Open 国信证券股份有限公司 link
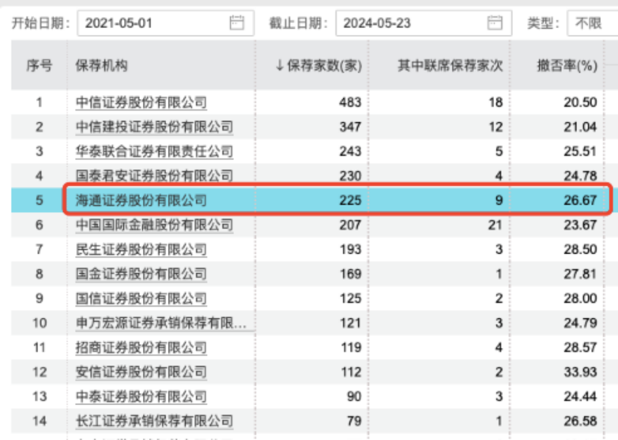Viewport: 618px width, 440px height. 141,298
